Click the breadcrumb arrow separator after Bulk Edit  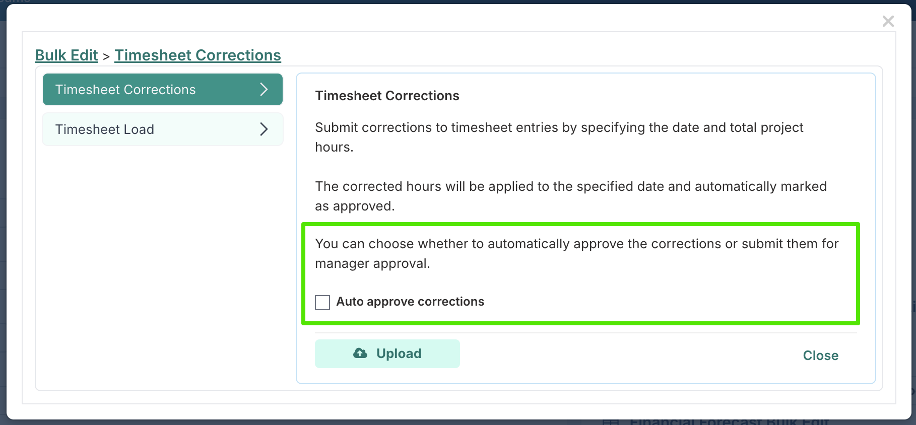[106, 56]
